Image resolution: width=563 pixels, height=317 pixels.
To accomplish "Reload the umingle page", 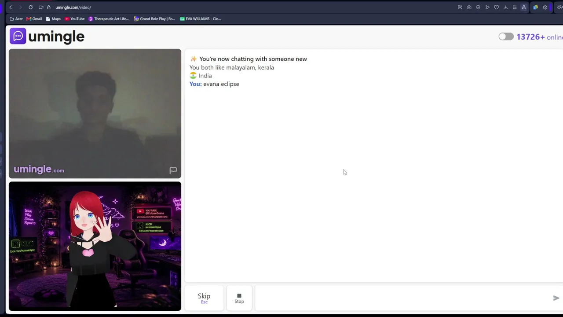I will pos(30,7).
